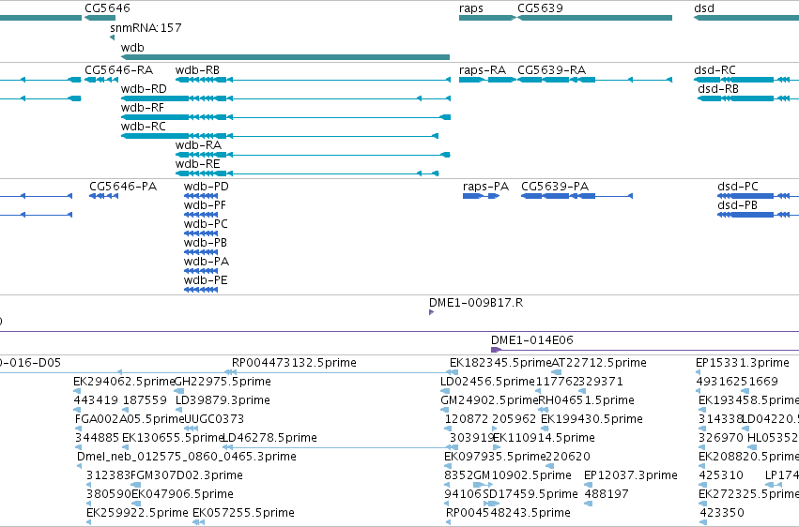The height and width of the screenshot is (527, 799).
Task: Select the DME1-014E06 feature label
Action: [532, 339]
